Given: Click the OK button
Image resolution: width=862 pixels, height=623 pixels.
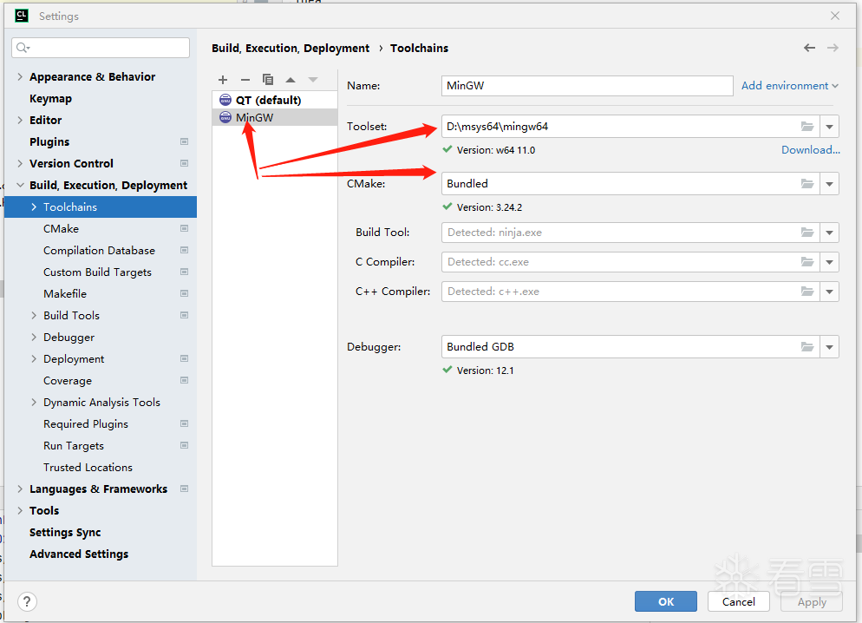Looking at the screenshot, I should click(x=665, y=601).
